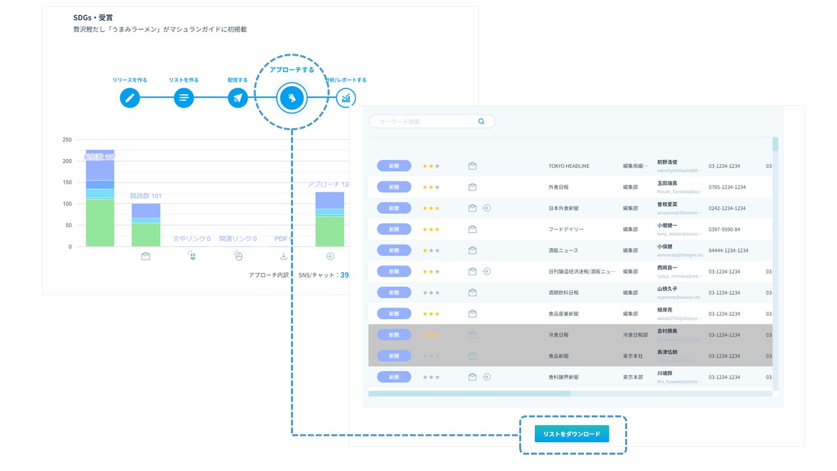Screen dimensions: 837x471
Task: Open the 分析/レポートする chart icon
Action: 345,98
